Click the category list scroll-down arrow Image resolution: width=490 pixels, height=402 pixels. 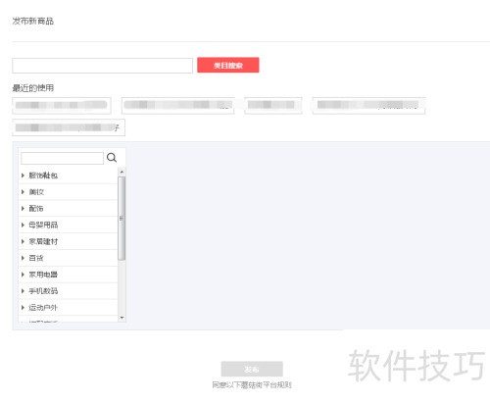[x=122, y=318]
